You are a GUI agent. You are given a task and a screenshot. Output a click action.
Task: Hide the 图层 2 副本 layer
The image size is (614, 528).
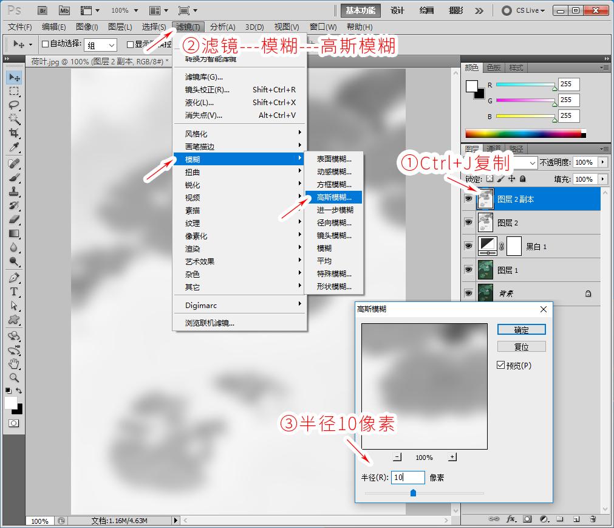tap(468, 199)
